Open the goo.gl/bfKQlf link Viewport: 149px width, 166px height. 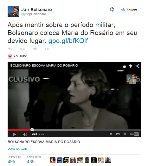pos(68,41)
